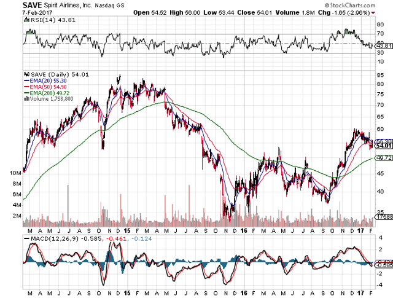This screenshot has width=393, height=298.
Task: Click the green RSI legend icon
Action: (26, 20)
